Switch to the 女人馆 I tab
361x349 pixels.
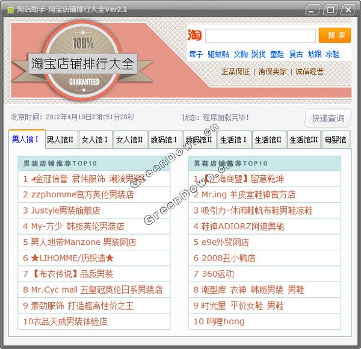pos(95,140)
